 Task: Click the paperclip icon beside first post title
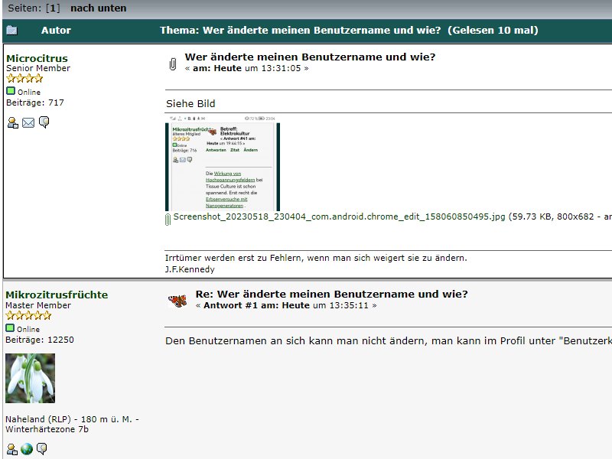[x=173, y=63]
